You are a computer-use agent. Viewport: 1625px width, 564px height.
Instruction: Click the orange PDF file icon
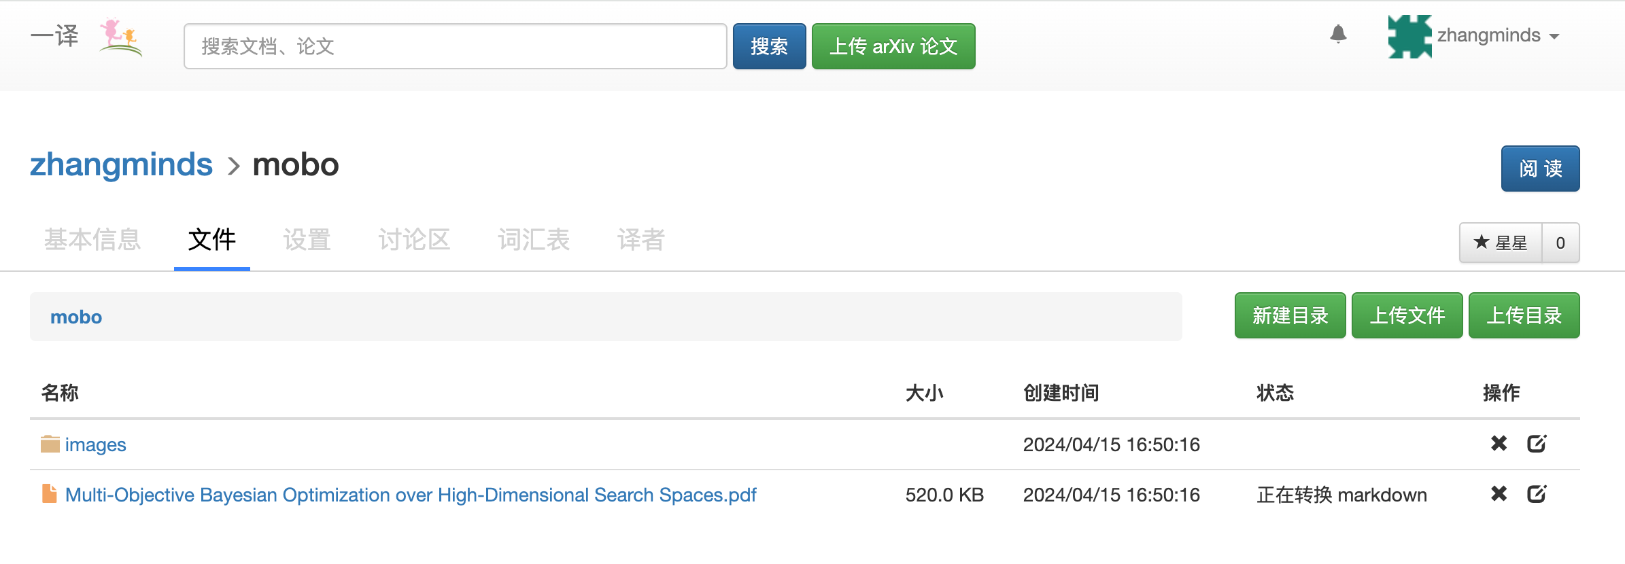49,494
